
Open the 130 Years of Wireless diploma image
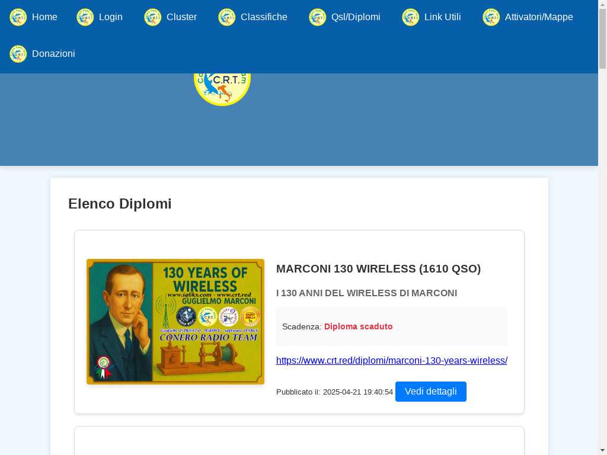pos(175,322)
